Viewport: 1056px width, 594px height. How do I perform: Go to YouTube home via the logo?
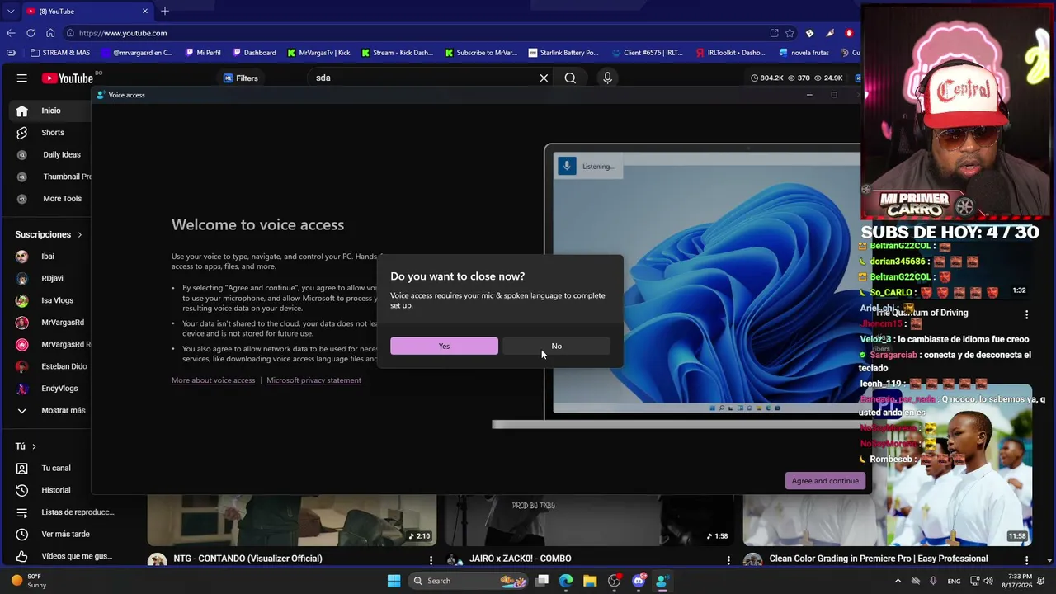point(68,78)
